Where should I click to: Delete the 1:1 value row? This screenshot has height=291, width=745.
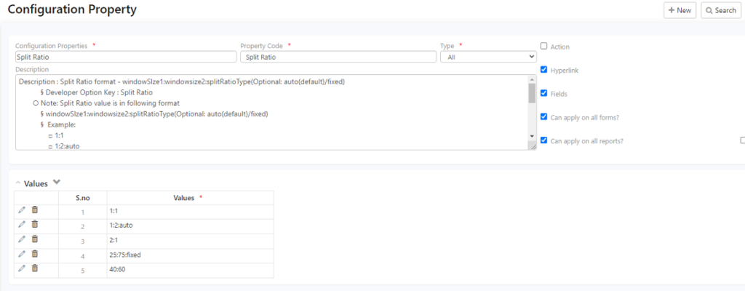35,210
